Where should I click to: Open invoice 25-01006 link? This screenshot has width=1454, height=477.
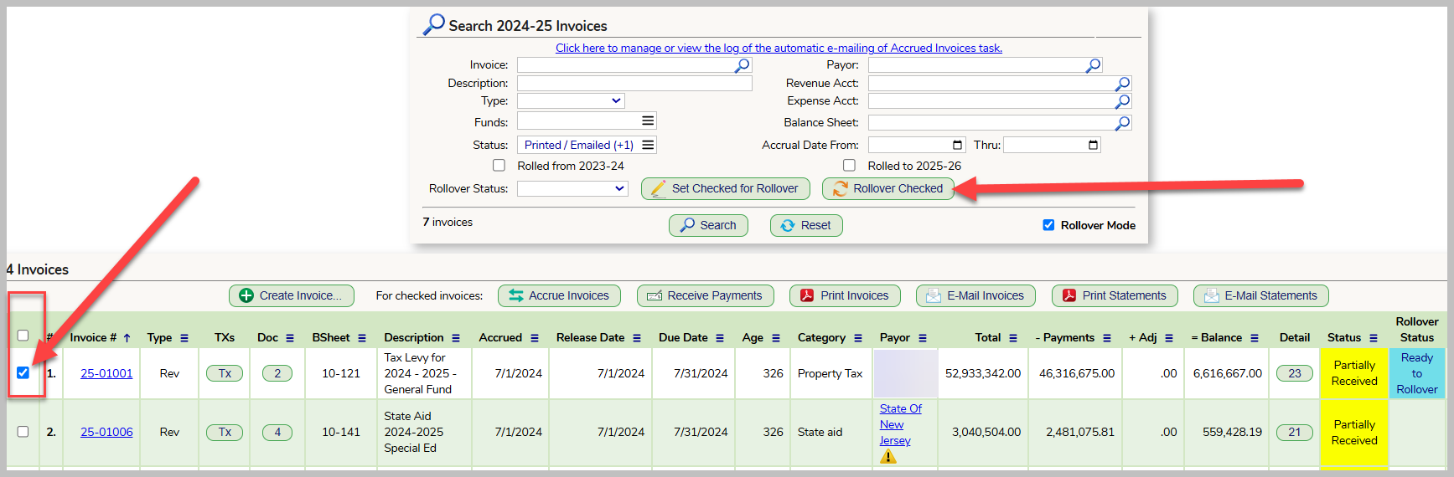(x=106, y=432)
